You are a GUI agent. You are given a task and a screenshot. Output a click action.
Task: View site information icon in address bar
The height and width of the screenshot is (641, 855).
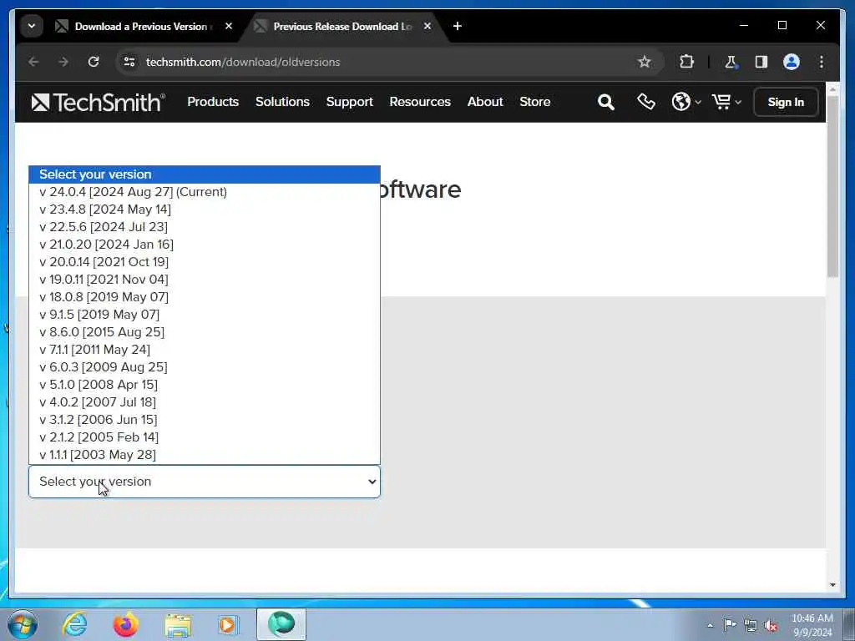pyautogui.click(x=129, y=62)
